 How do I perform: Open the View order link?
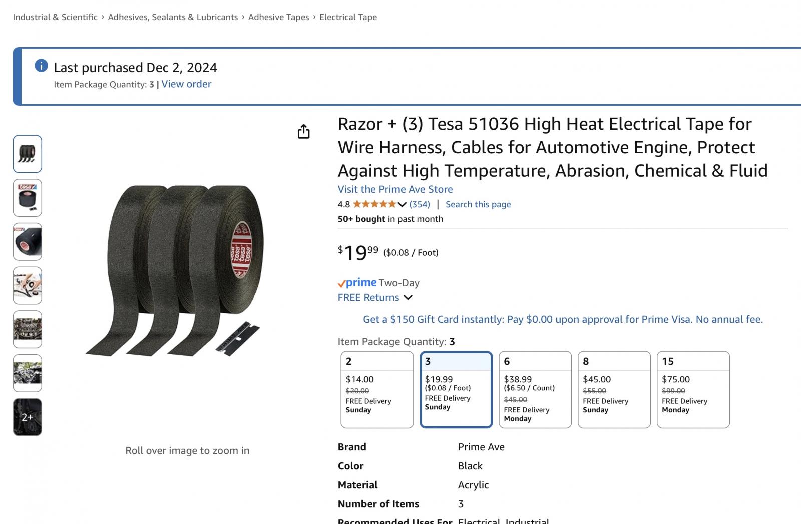tap(186, 84)
